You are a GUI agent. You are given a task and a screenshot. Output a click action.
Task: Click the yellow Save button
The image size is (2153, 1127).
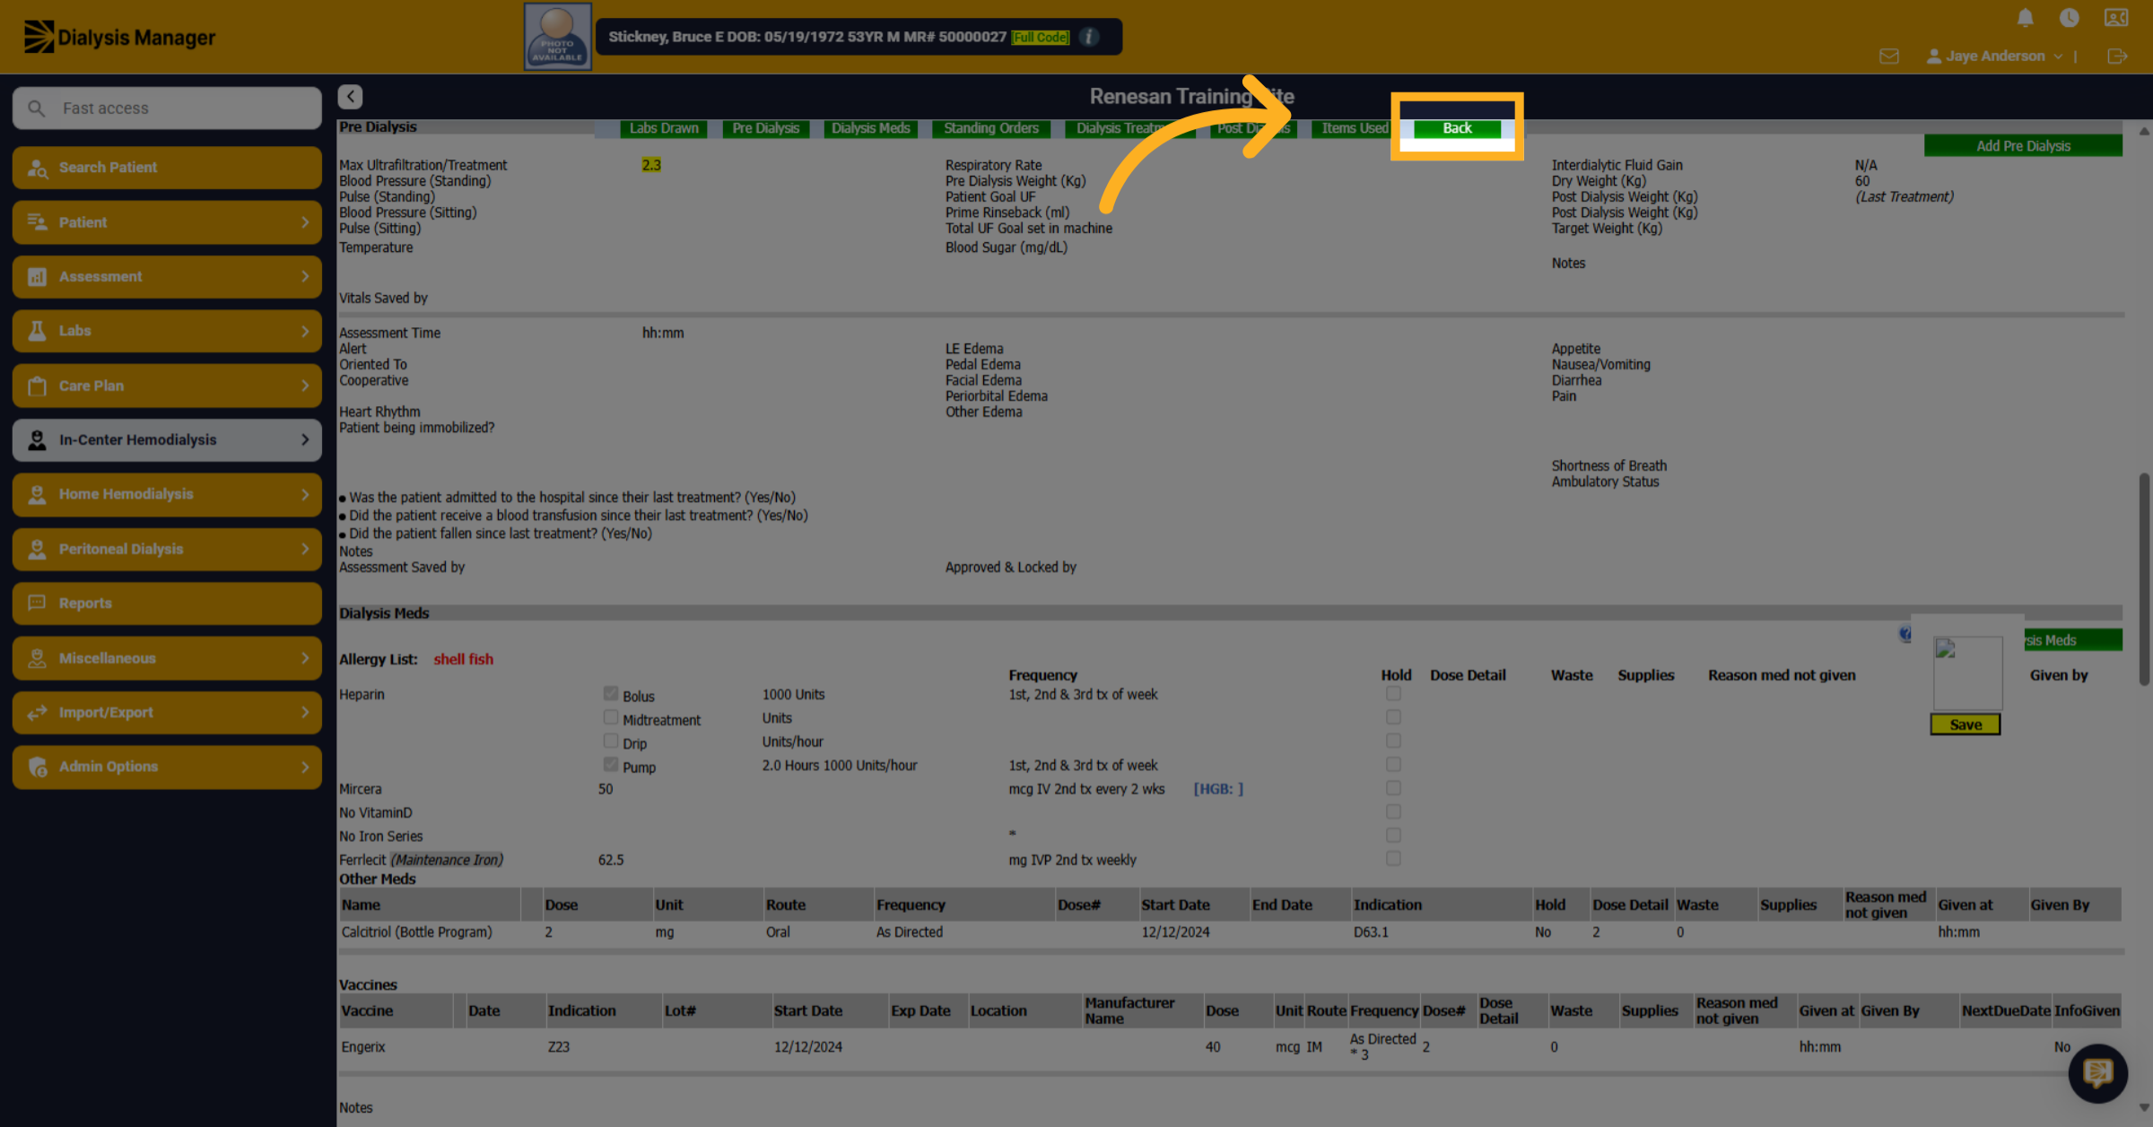click(x=1966, y=724)
